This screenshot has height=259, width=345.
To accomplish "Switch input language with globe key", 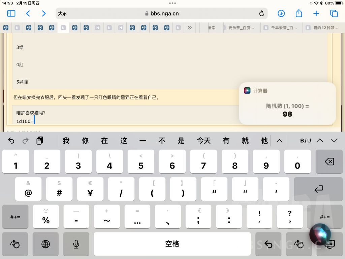I will pos(45,244).
